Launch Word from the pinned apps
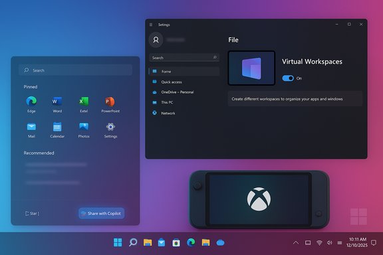 click(57, 104)
